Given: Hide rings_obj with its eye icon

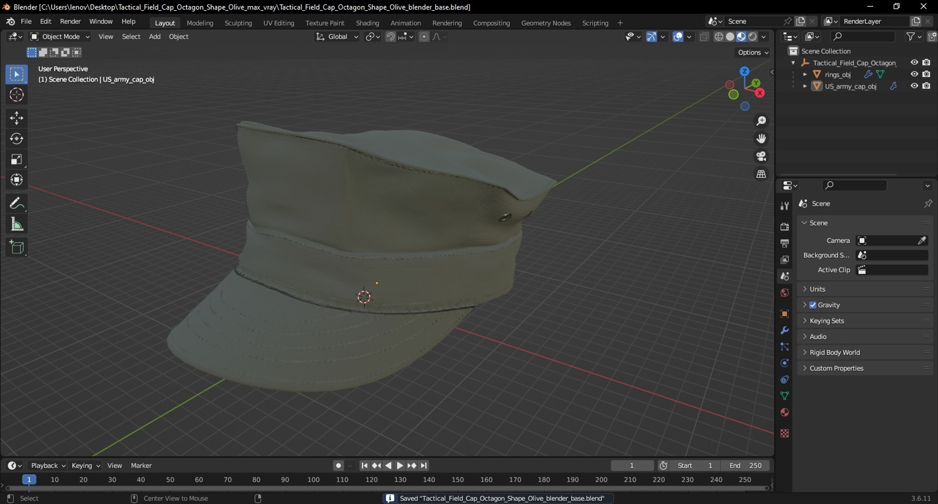Looking at the screenshot, I should coord(914,74).
